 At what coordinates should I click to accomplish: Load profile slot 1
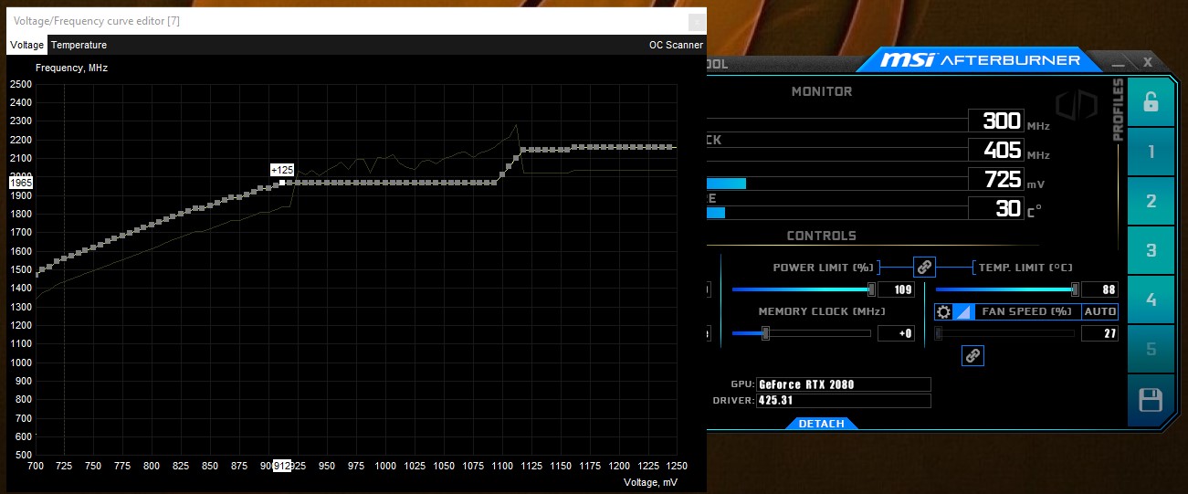click(1151, 152)
